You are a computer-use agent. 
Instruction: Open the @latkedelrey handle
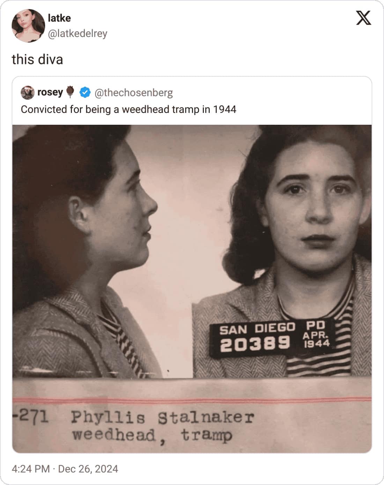[77, 34]
